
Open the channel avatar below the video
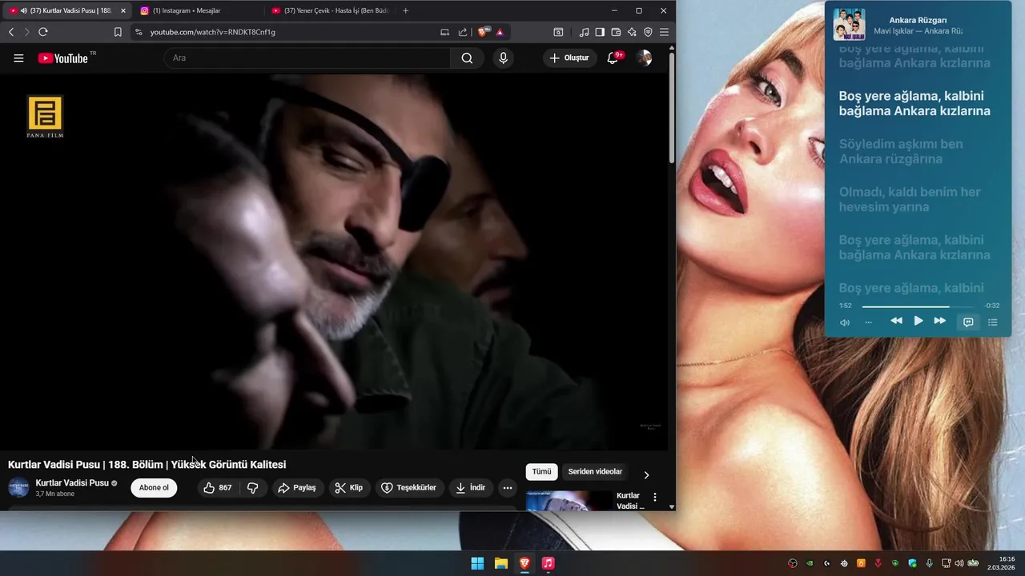click(x=18, y=487)
